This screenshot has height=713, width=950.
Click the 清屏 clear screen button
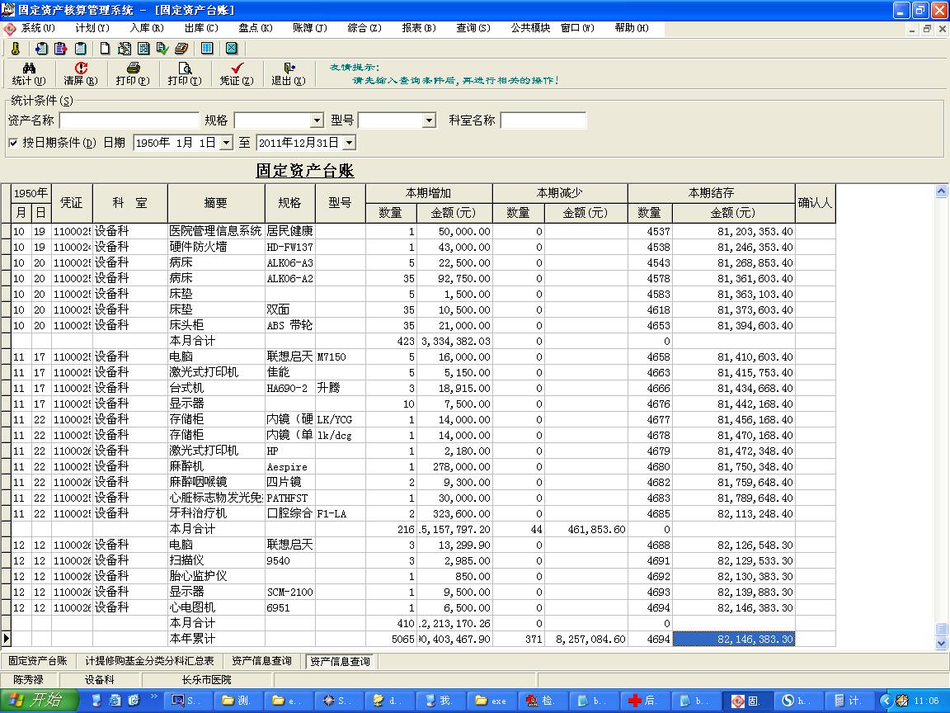pos(81,73)
